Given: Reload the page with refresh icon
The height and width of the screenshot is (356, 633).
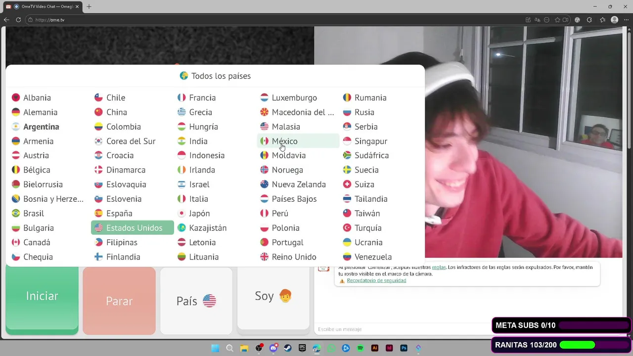Looking at the screenshot, I should 18,20.
